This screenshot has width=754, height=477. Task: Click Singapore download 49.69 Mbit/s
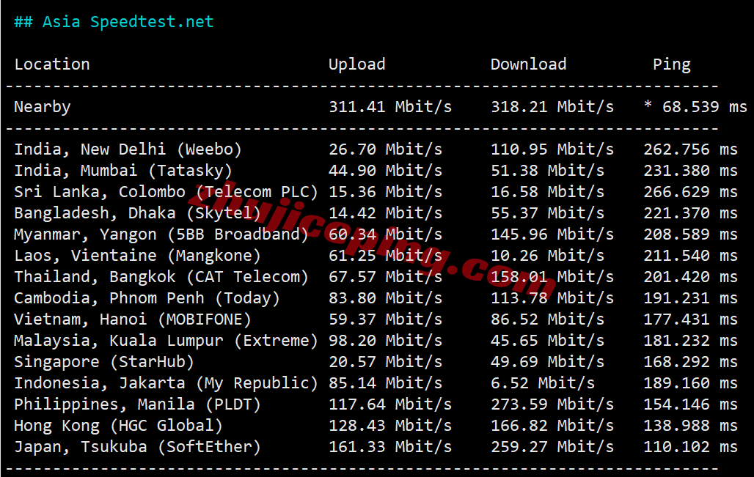[x=547, y=362]
